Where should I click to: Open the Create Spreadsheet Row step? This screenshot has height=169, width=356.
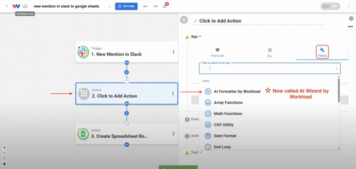(127, 134)
